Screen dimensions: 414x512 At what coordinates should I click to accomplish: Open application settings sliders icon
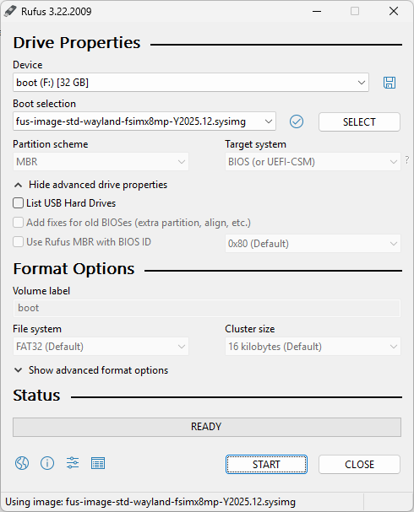(73, 463)
